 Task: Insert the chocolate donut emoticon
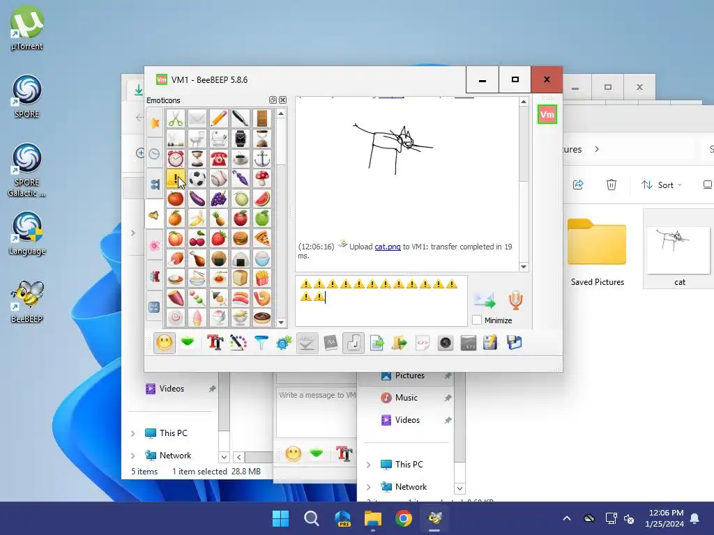262,318
